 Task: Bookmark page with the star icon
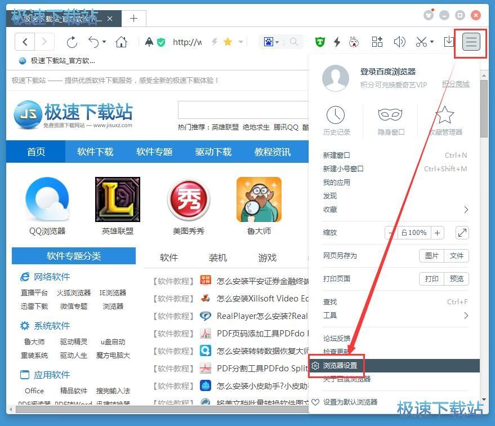coord(228,42)
